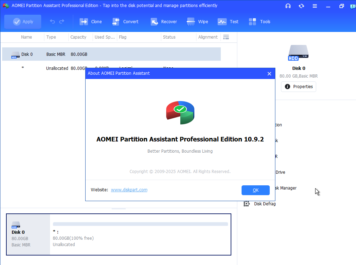Click the headphones support icon
356x265 pixels.
point(288,6)
